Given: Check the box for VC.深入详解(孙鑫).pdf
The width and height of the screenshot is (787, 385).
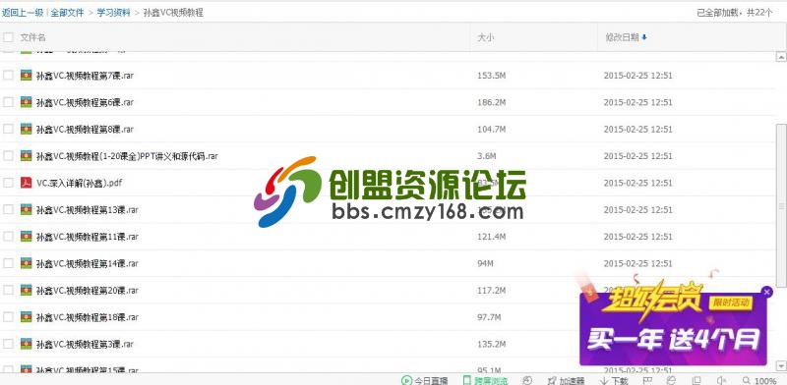Looking at the screenshot, I should pyautogui.click(x=8, y=183).
